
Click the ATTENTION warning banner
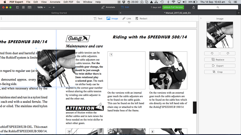(x=85, y=107)
